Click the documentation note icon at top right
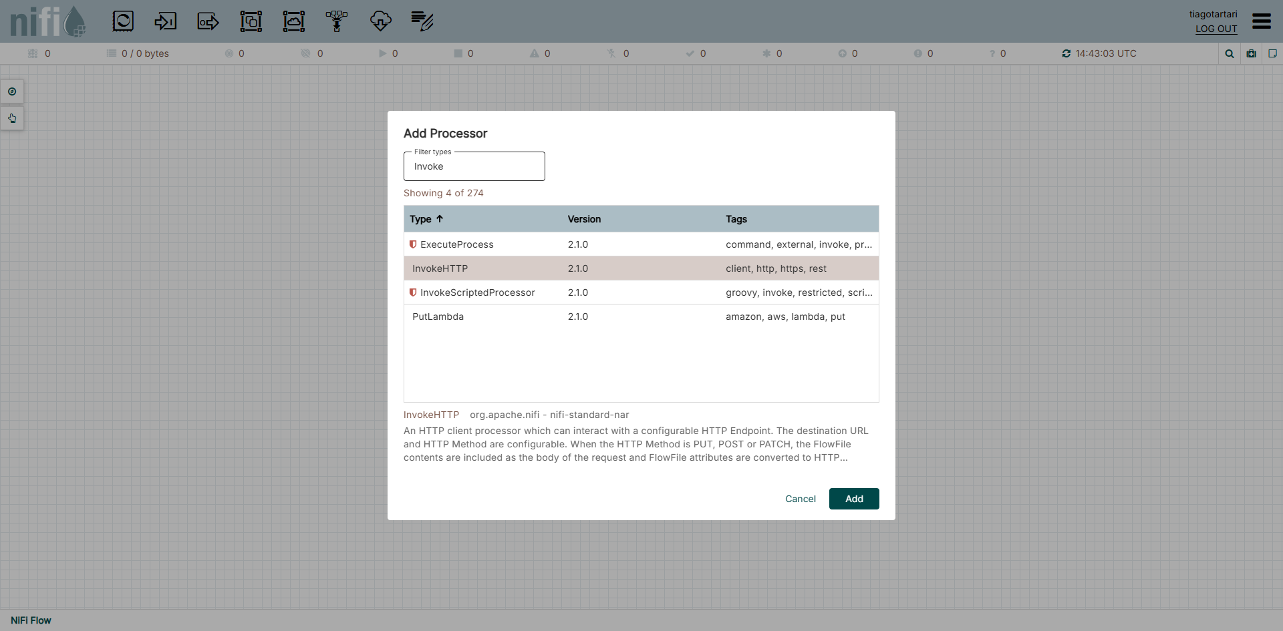The width and height of the screenshot is (1283, 631). [x=1272, y=53]
